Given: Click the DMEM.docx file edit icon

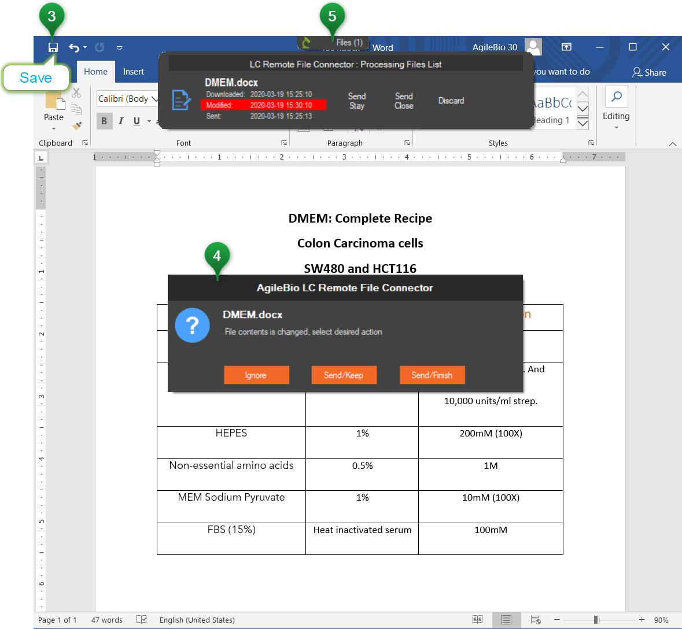Looking at the screenshot, I should pos(182,100).
